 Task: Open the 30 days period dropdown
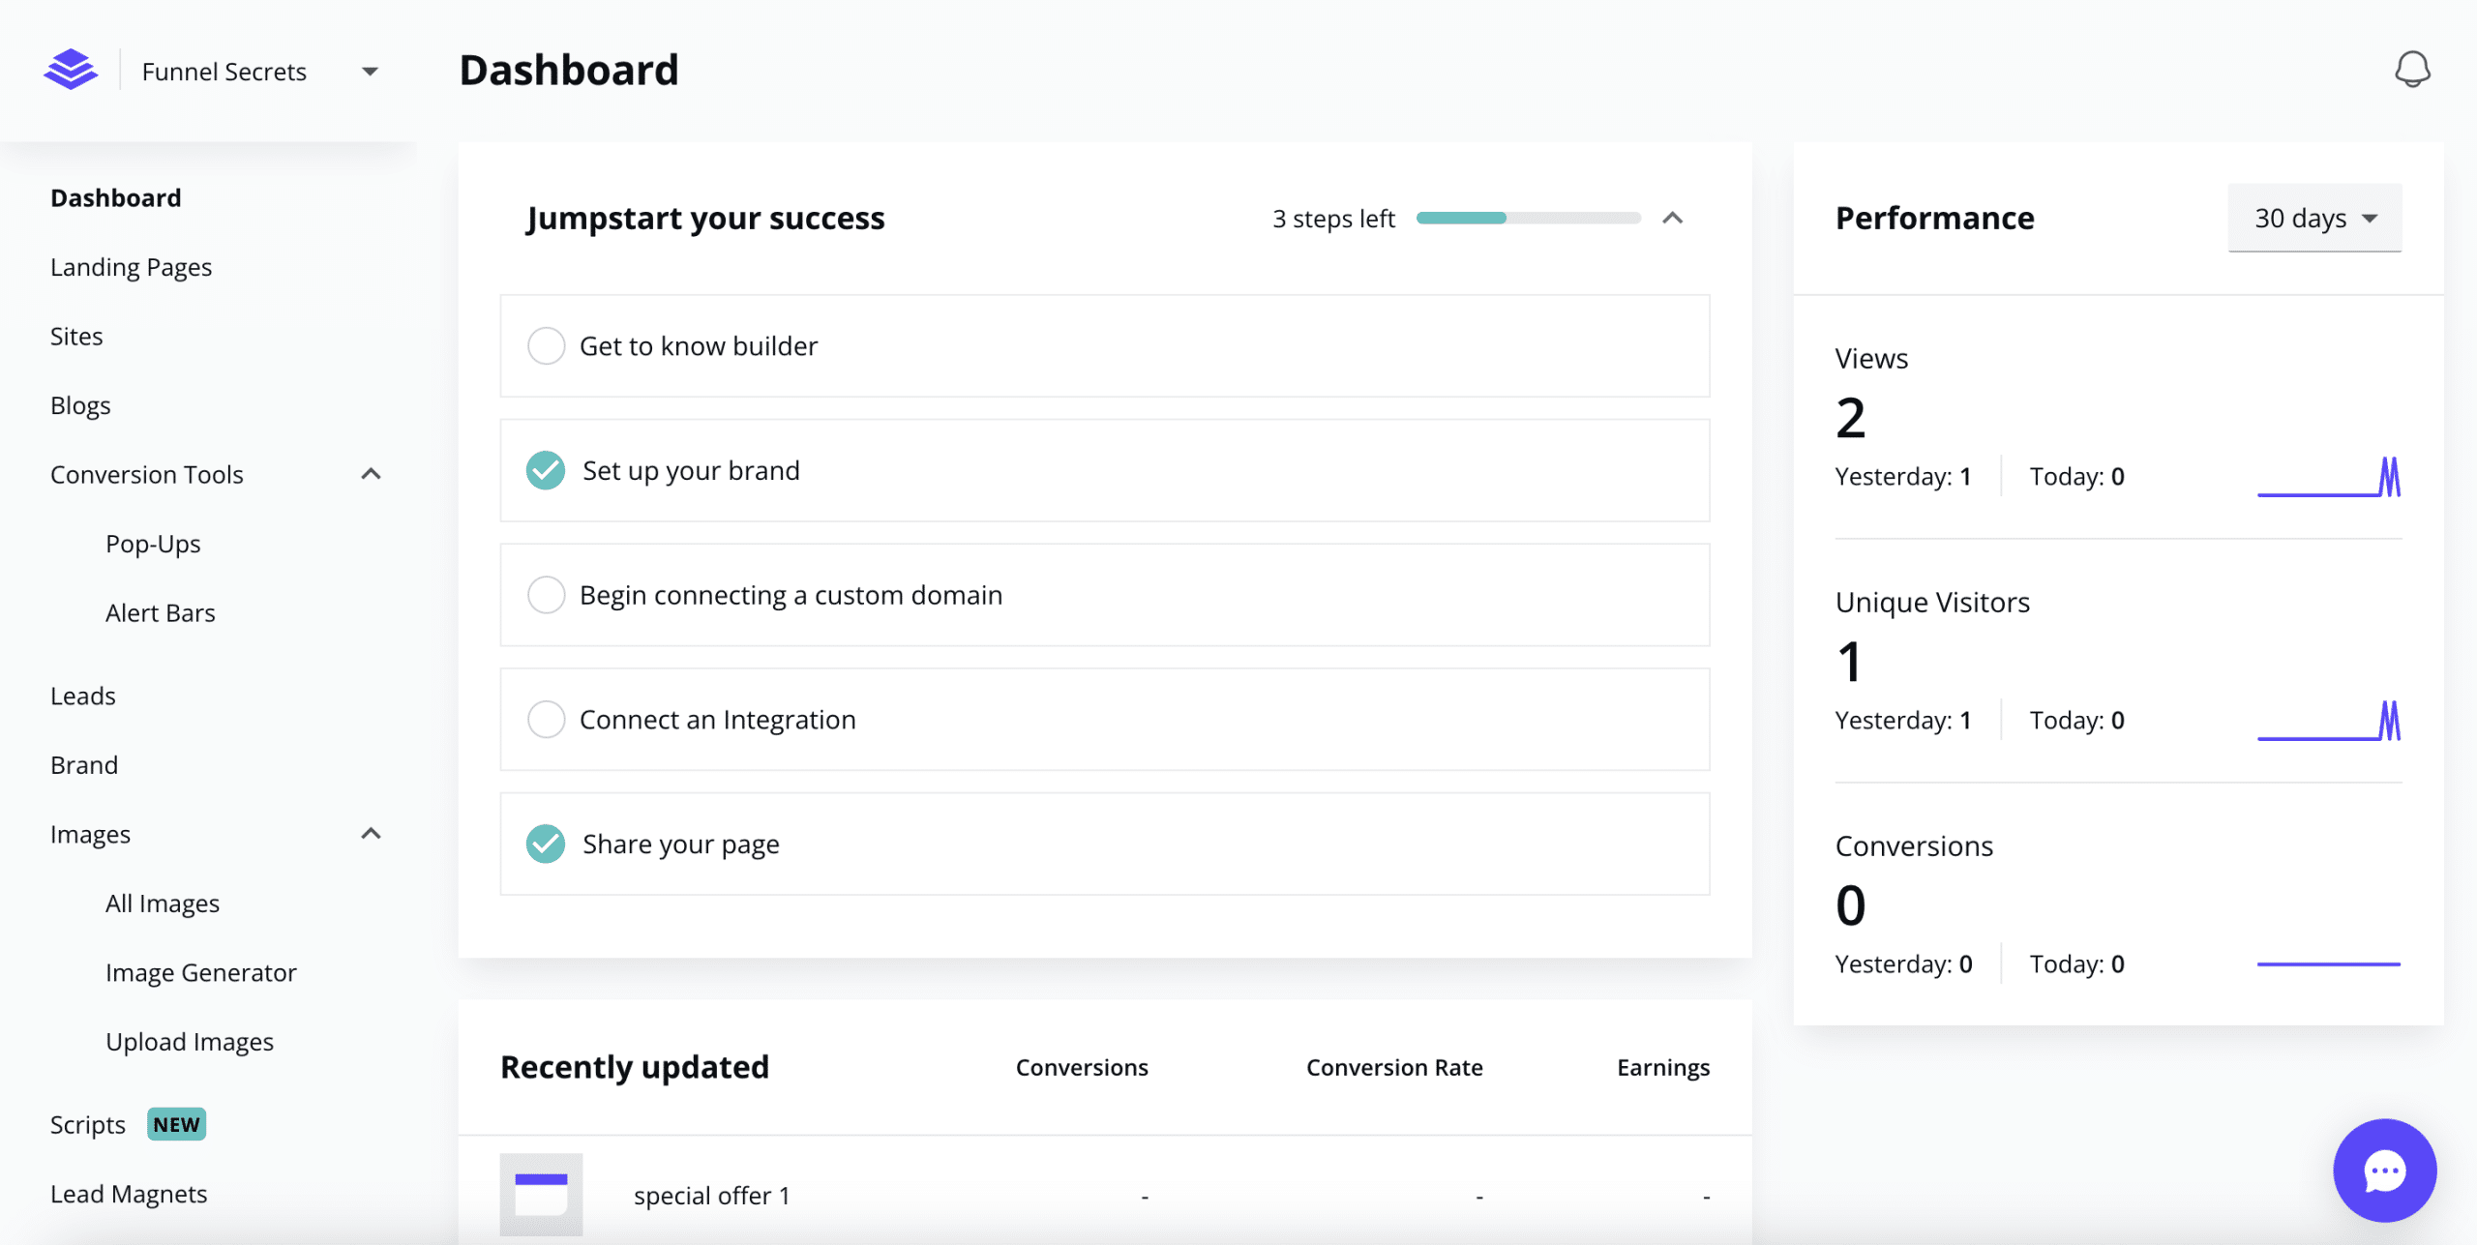[x=2314, y=218]
